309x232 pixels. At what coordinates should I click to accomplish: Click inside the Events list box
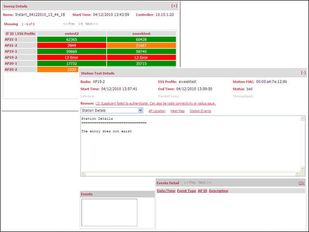click(110, 212)
